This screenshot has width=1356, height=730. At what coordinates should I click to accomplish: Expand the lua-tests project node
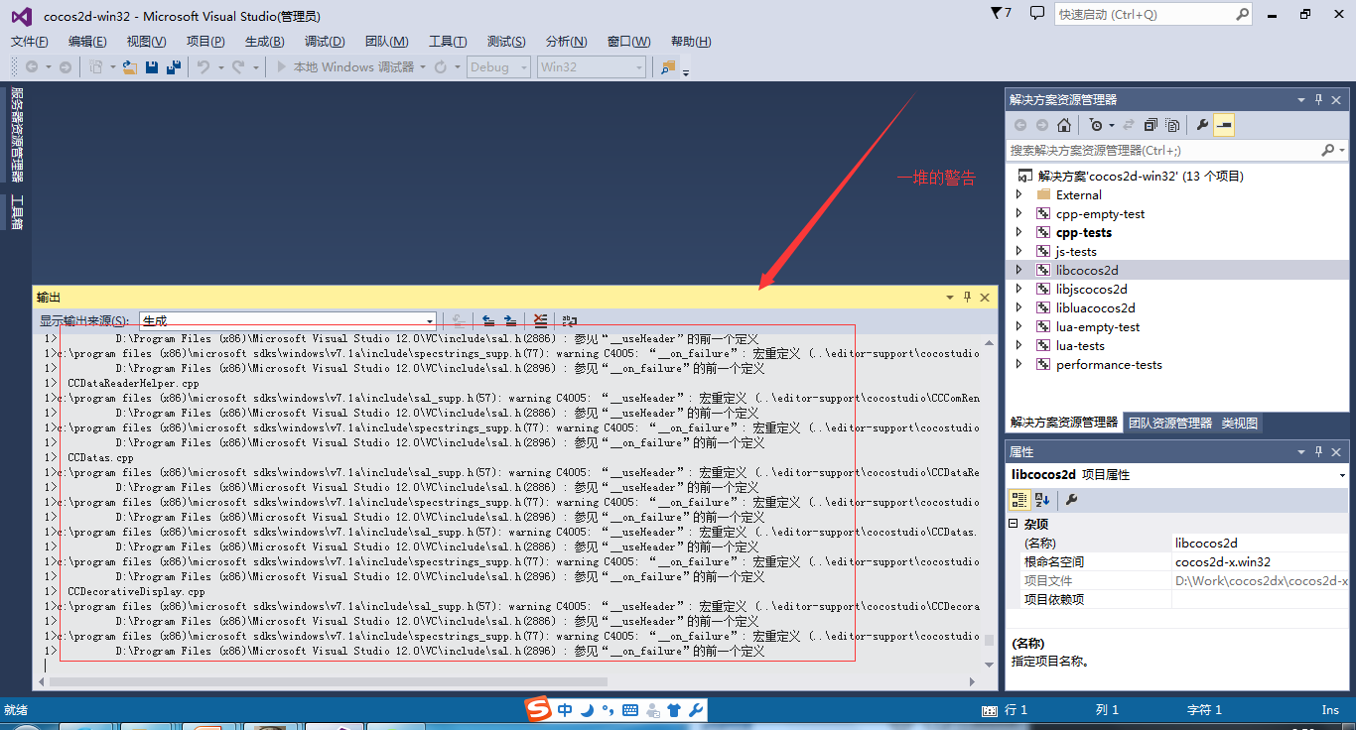tap(1018, 346)
